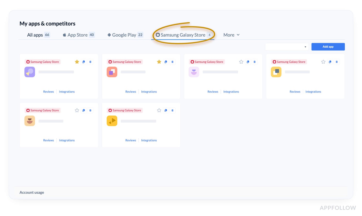Switch to the All apps tab
Viewport: 362px width, 216px height.
tap(38, 35)
